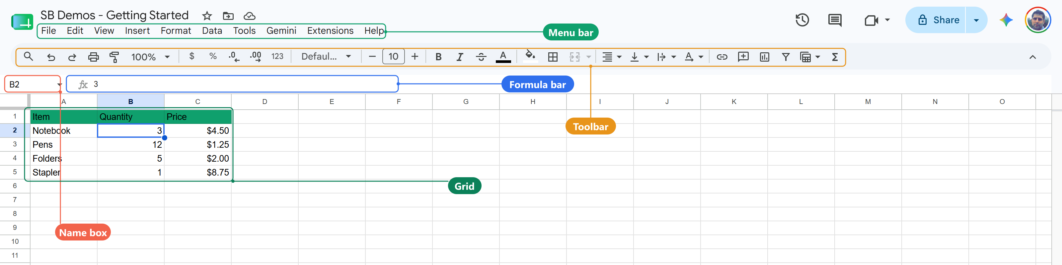Collapse the toolbar with chevron
1062x265 pixels.
(x=1032, y=57)
